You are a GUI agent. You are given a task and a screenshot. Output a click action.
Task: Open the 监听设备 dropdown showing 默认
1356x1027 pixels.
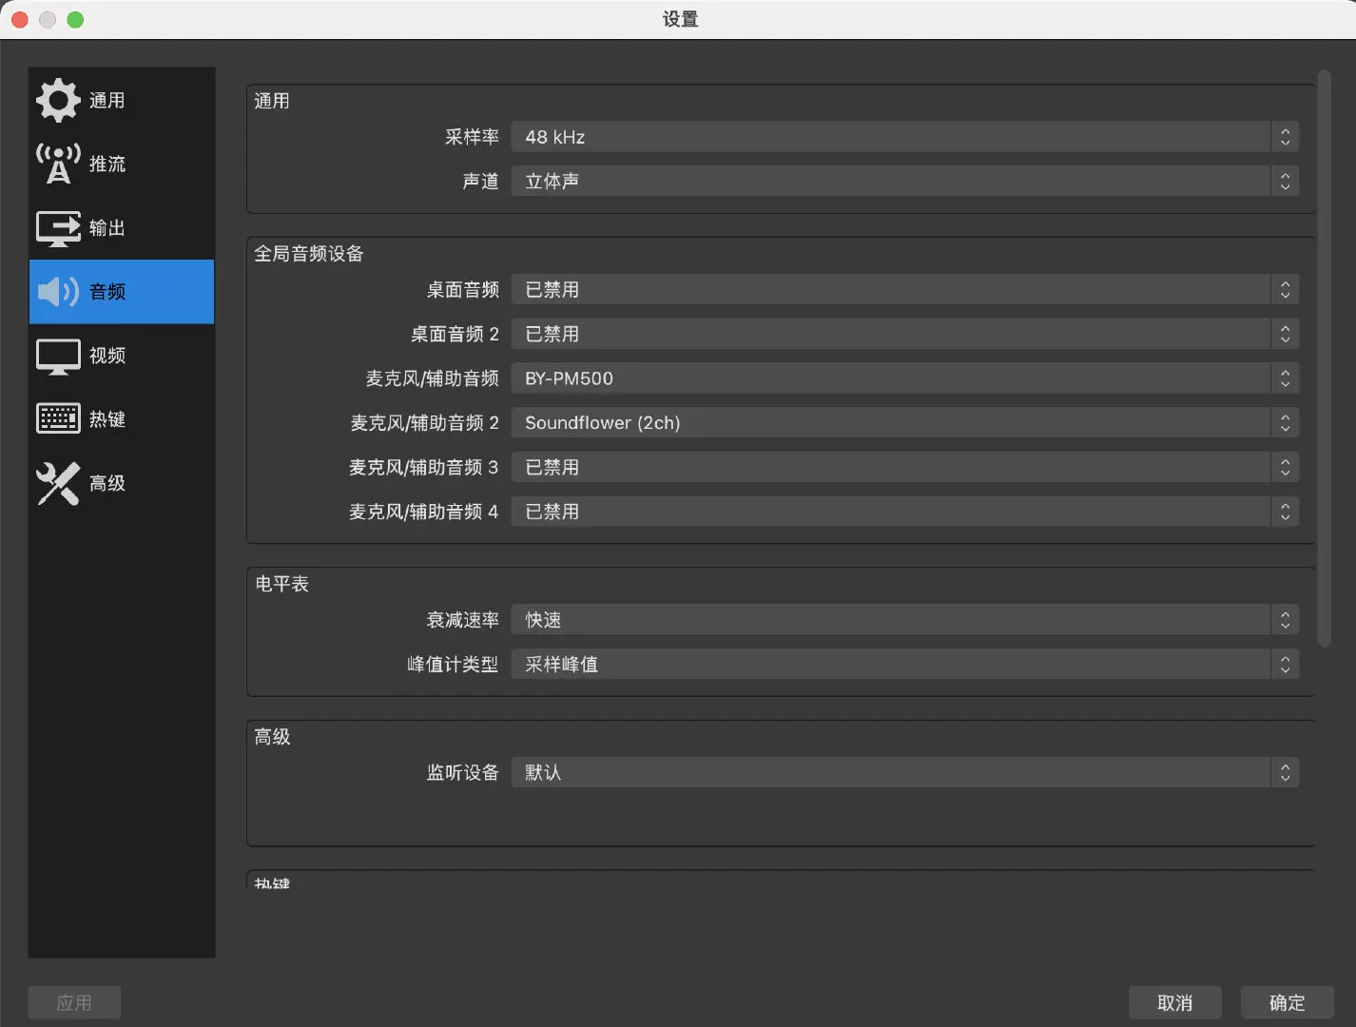pyautogui.click(x=904, y=772)
